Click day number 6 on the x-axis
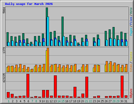134x104 pixels. [x=28, y=101]
